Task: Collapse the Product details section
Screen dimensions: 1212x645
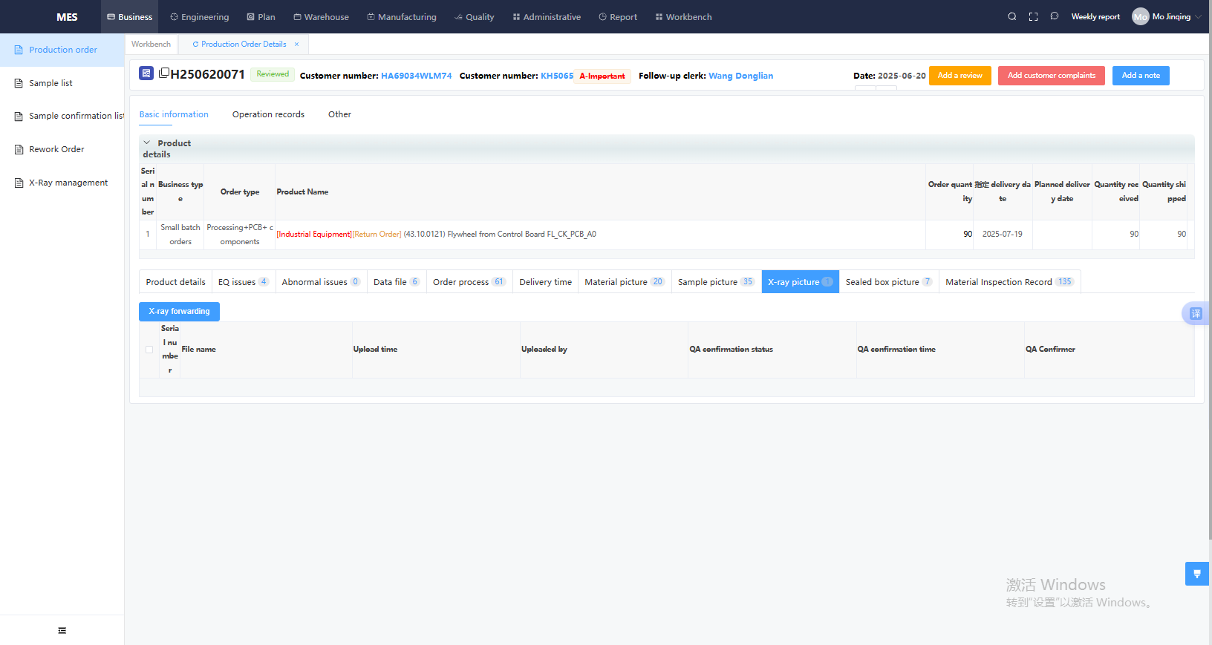Action: pos(147,143)
